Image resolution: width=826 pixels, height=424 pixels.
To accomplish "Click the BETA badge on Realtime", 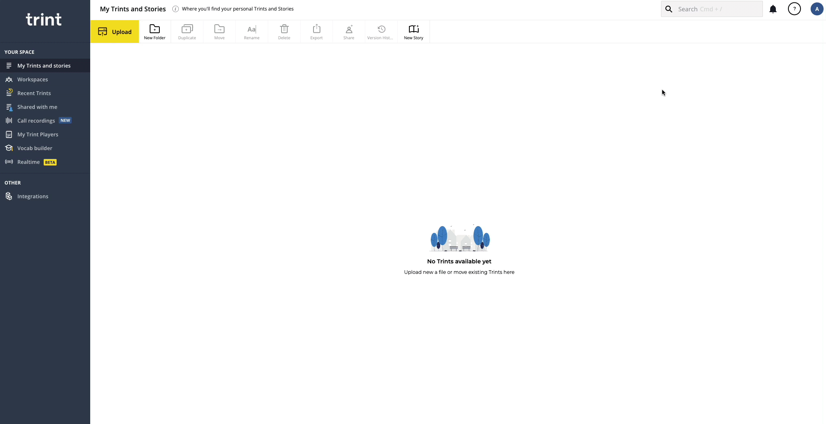I will [x=50, y=162].
